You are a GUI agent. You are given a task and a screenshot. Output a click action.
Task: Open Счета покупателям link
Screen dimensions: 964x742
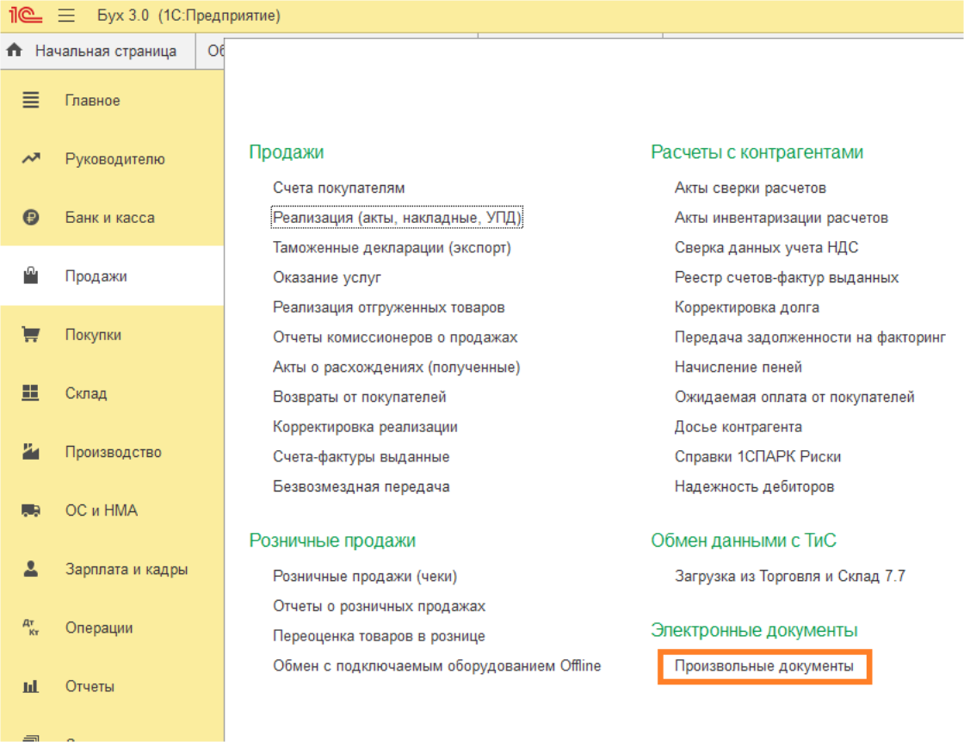pyautogui.click(x=338, y=188)
